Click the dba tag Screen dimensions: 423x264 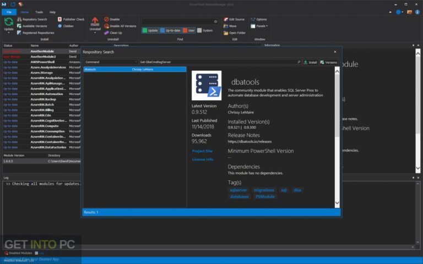pos(297,190)
